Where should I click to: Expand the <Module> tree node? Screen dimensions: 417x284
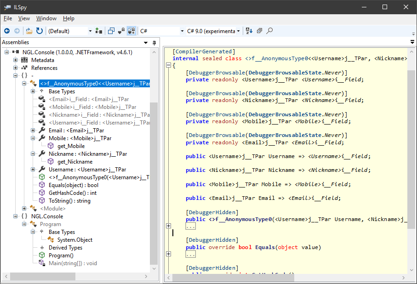tap(24, 209)
